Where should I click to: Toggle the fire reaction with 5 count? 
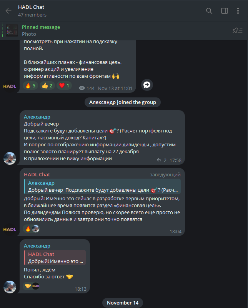tap(30, 85)
